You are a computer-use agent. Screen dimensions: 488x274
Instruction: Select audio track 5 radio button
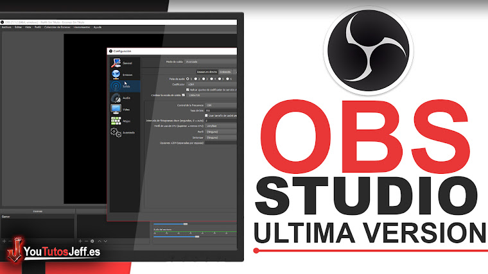[x=220, y=79]
